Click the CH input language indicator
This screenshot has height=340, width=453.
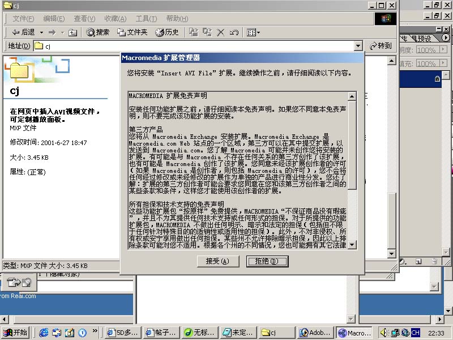pos(416,333)
